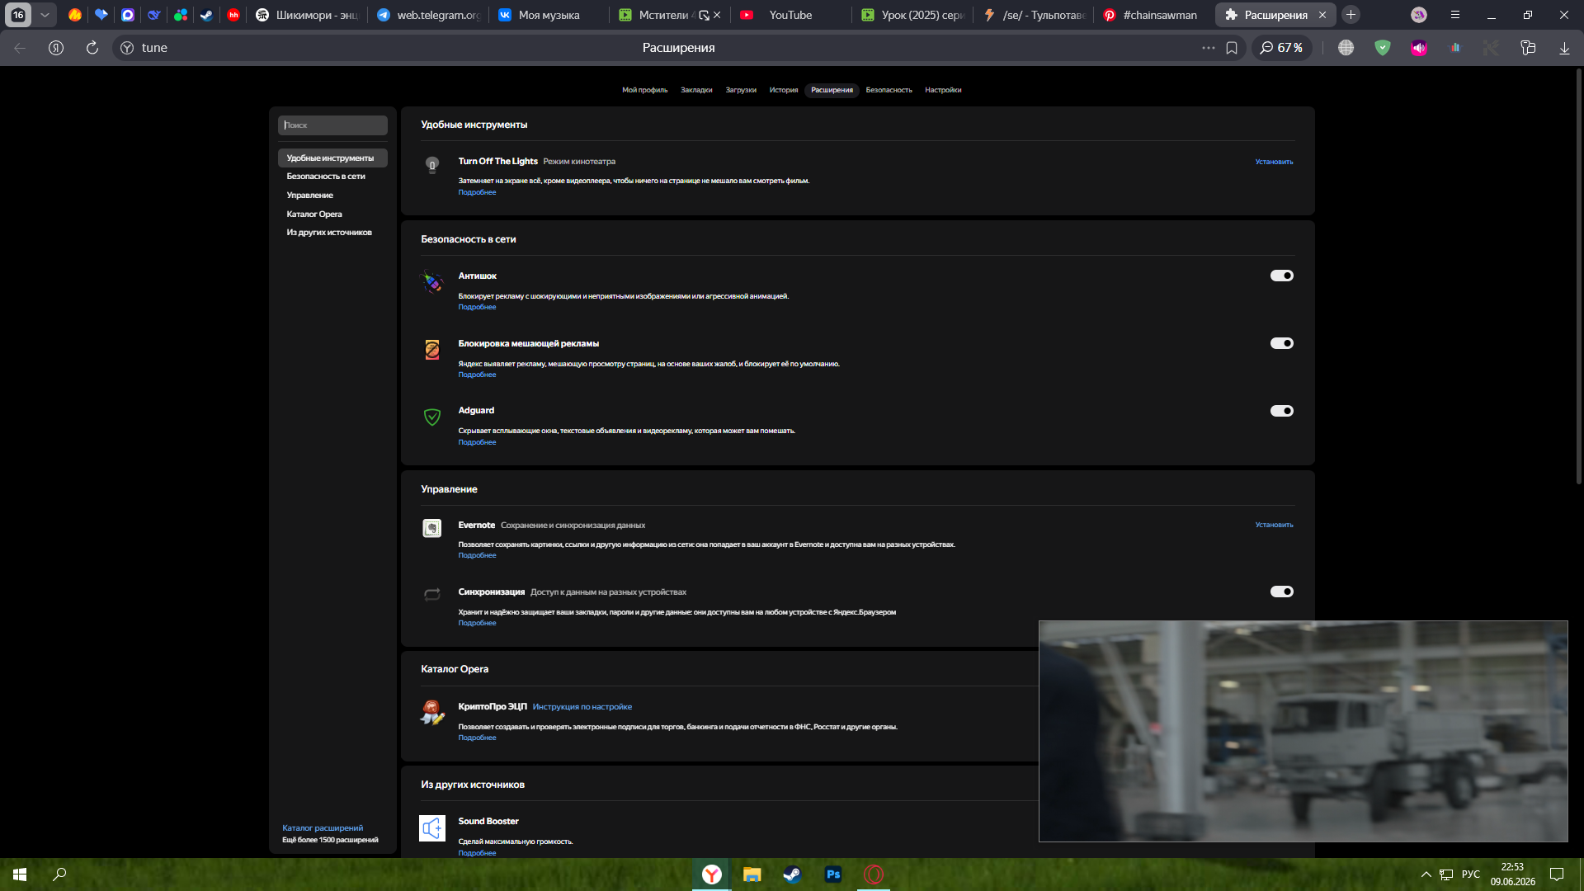Toggle the Антишок switch

(1282, 276)
